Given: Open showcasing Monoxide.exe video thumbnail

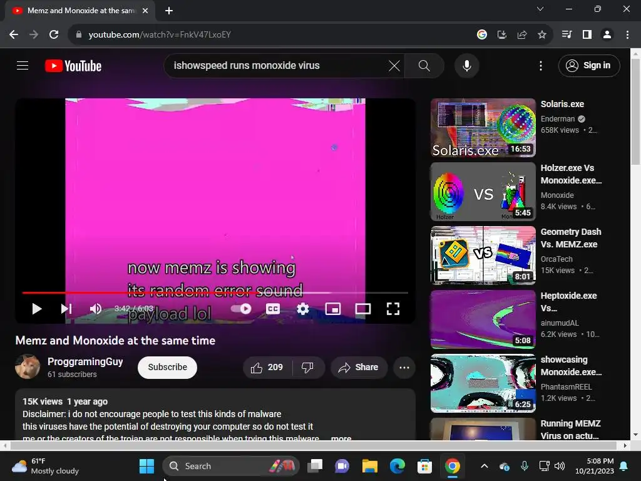Looking at the screenshot, I should [483, 383].
